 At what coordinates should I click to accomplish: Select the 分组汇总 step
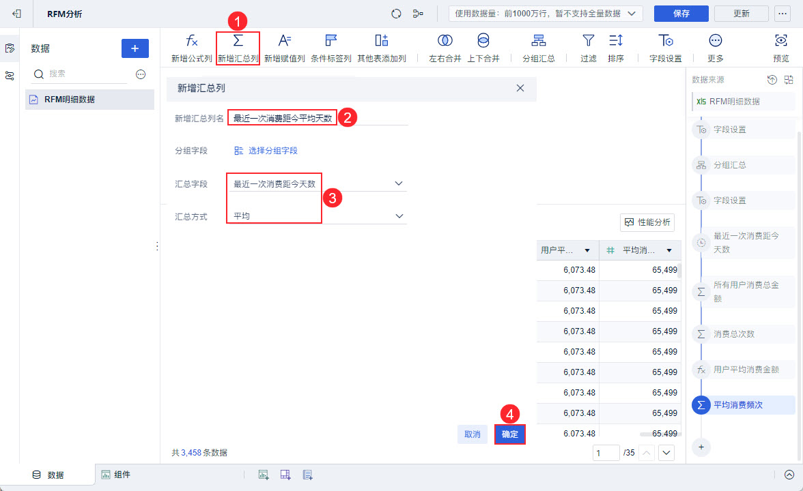[x=743, y=165]
